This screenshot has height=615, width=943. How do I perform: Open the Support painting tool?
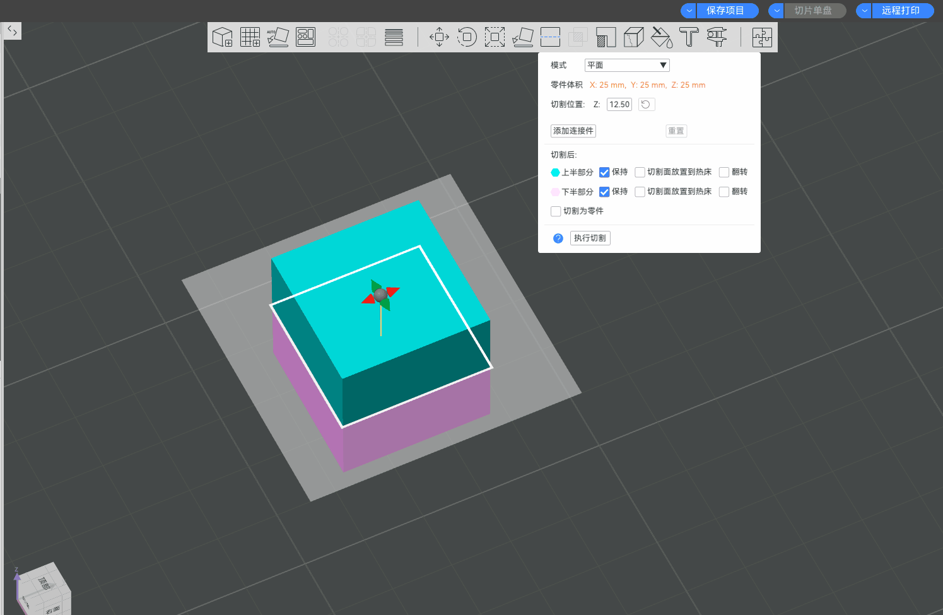(x=606, y=37)
